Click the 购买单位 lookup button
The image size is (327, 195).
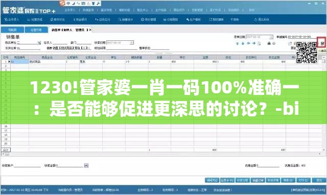(39, 43)
